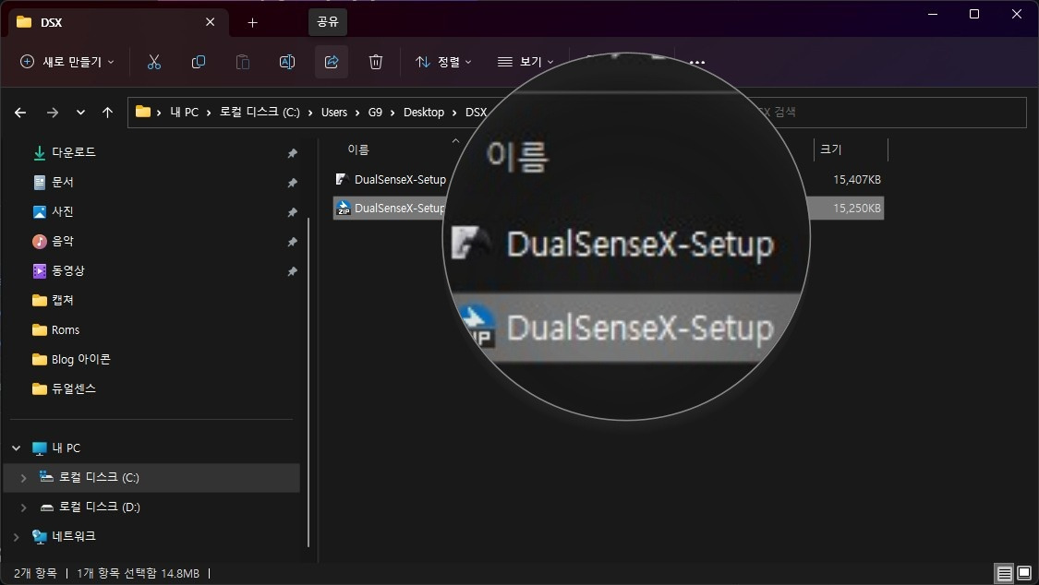The image size is (1039, 585).
Task: Switch to details view via status bar icon
Action: point(1003,573)
